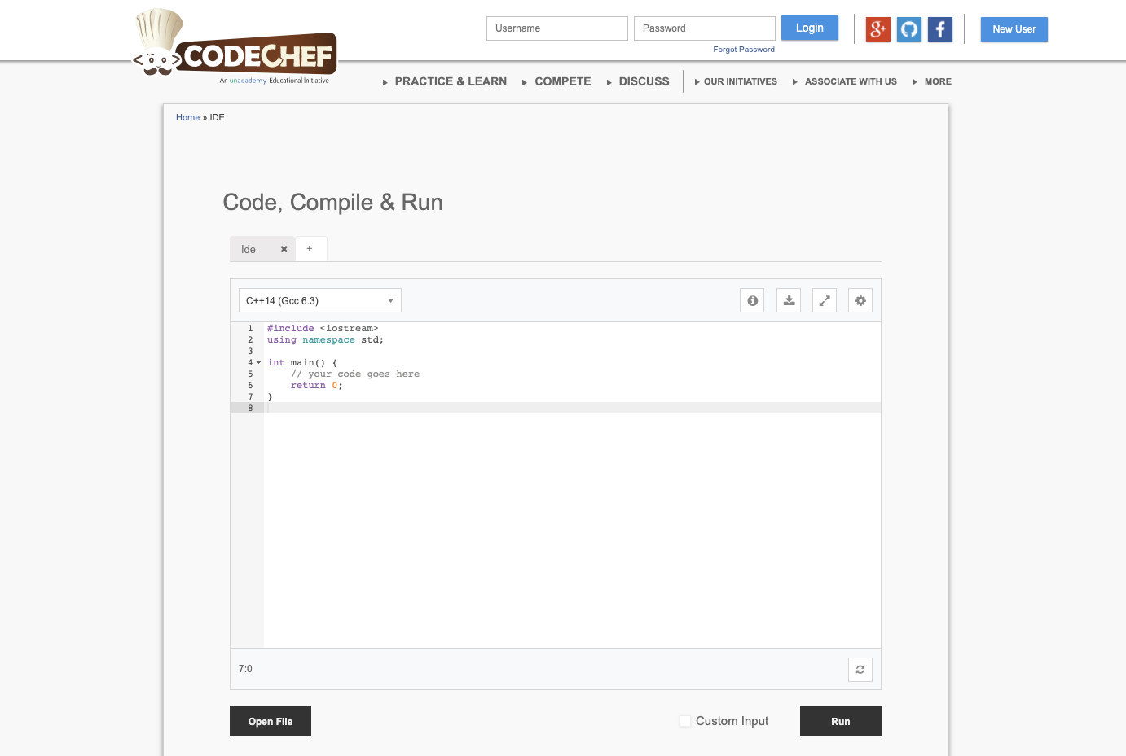Open the COMPETE menu
The height and width of the screenshot is (756, 1126).
click(x=562, y=81)
